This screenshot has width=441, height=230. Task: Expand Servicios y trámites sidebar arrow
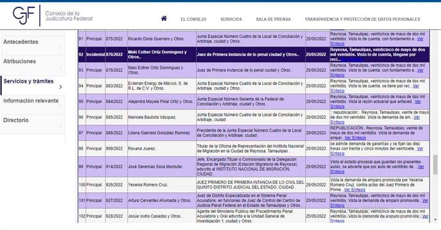click(61, 87)
